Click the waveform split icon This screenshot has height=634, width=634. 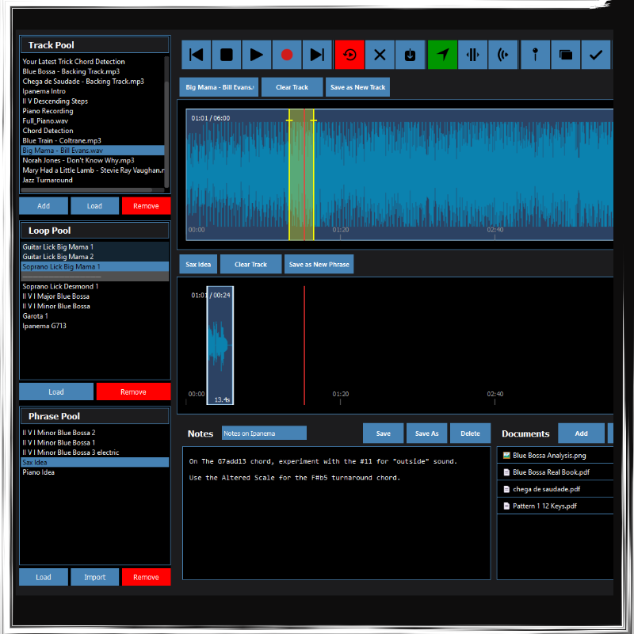[x=472, y=55]
